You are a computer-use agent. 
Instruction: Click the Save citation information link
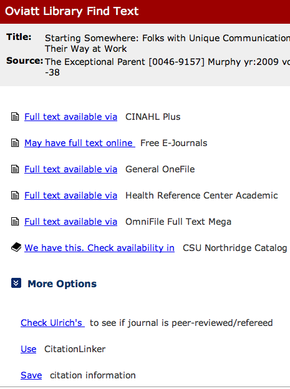point(31,375)
